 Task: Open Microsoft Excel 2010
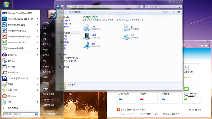20,42
